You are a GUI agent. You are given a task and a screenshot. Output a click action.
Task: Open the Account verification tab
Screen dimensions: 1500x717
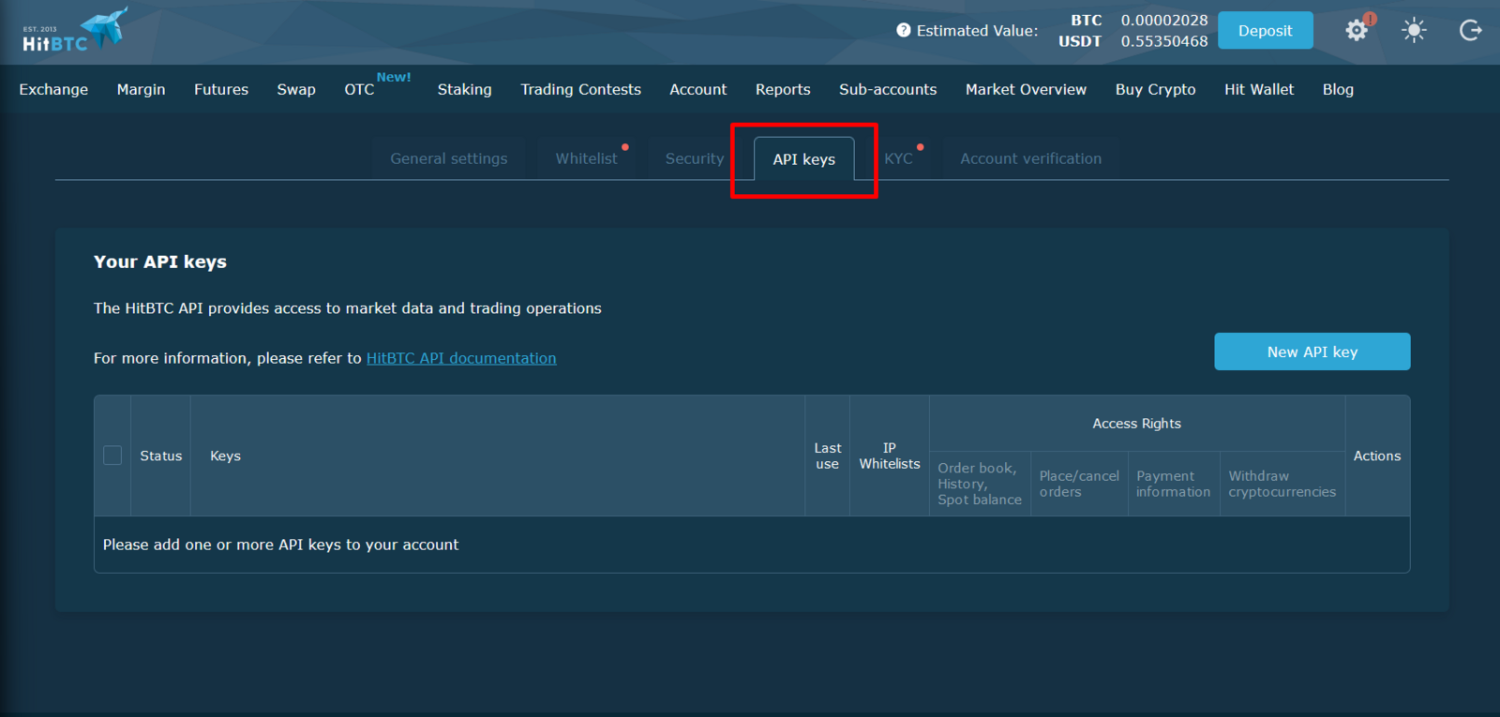click(x=1030, y=158)
